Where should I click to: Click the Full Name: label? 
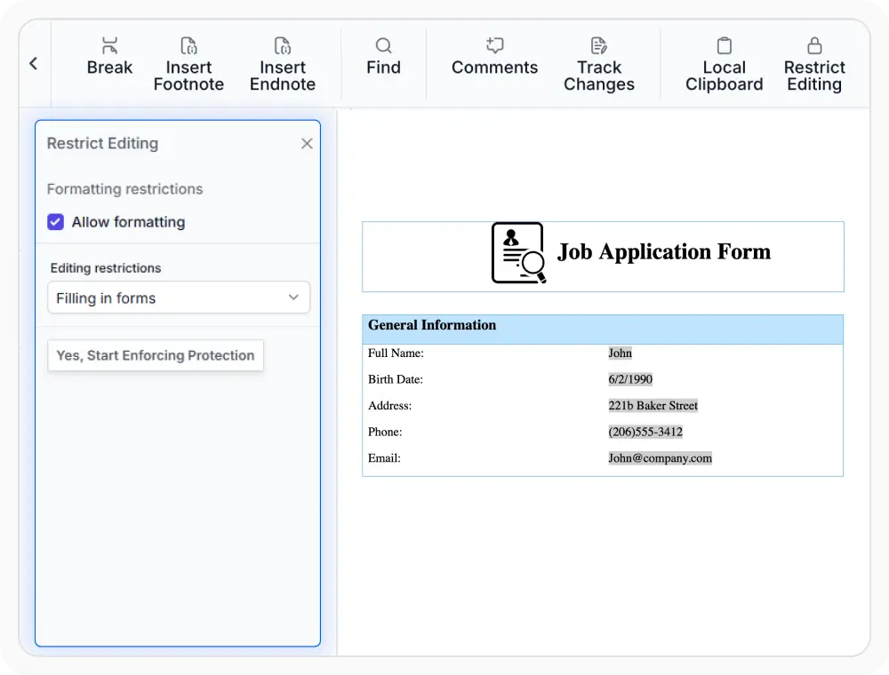click(x=396, y=353)
